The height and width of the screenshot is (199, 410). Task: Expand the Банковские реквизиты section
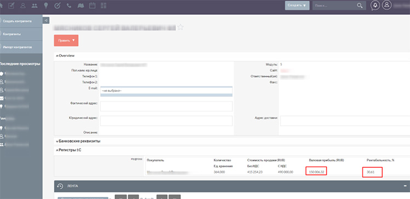(x=78, y=141)
